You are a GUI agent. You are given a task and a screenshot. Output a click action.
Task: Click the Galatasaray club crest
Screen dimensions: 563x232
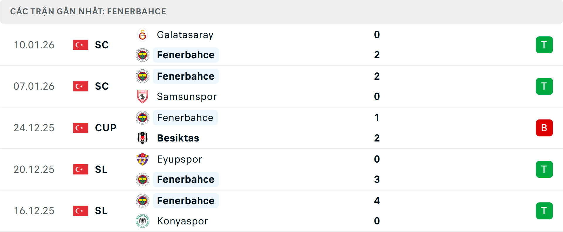click(143, 35)
